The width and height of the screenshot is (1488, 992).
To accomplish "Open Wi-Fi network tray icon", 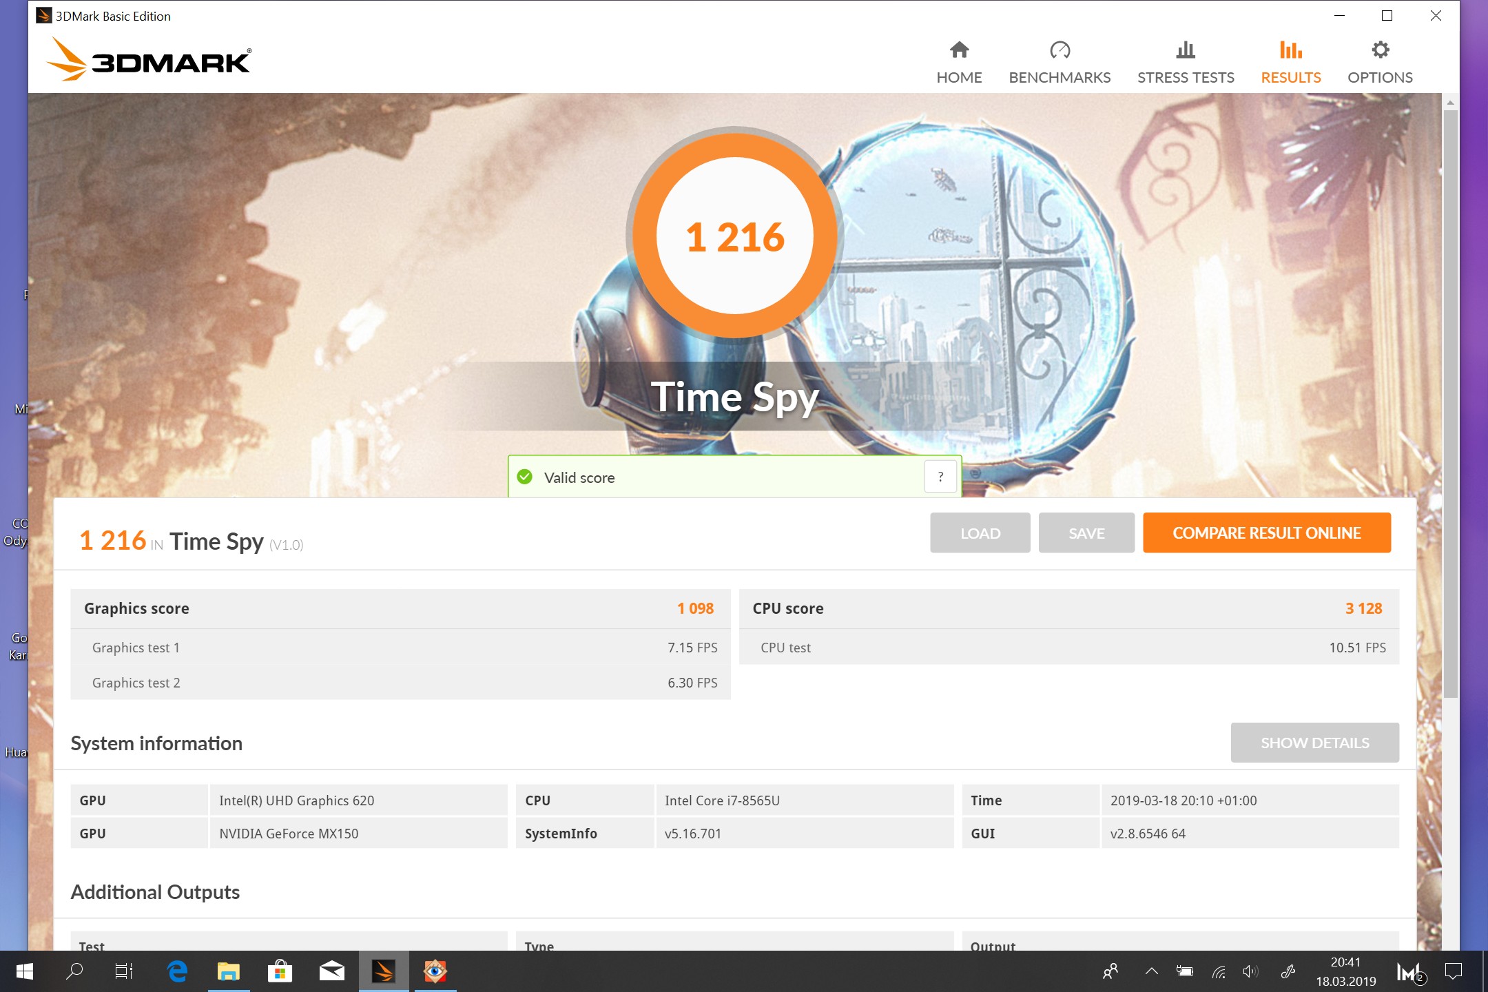I will [x=1219, y=971].
